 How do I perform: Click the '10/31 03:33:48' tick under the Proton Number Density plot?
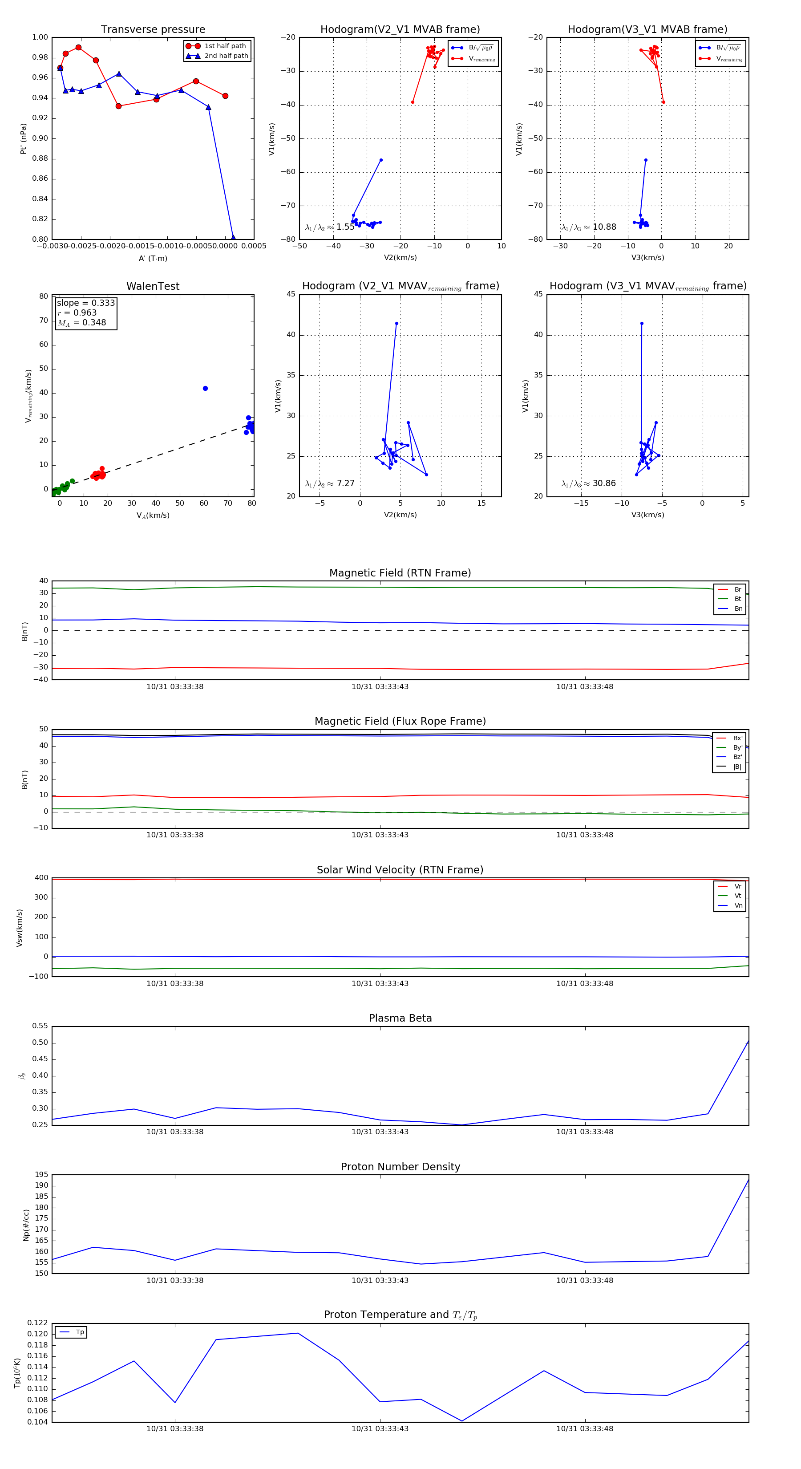[585, 1280]
